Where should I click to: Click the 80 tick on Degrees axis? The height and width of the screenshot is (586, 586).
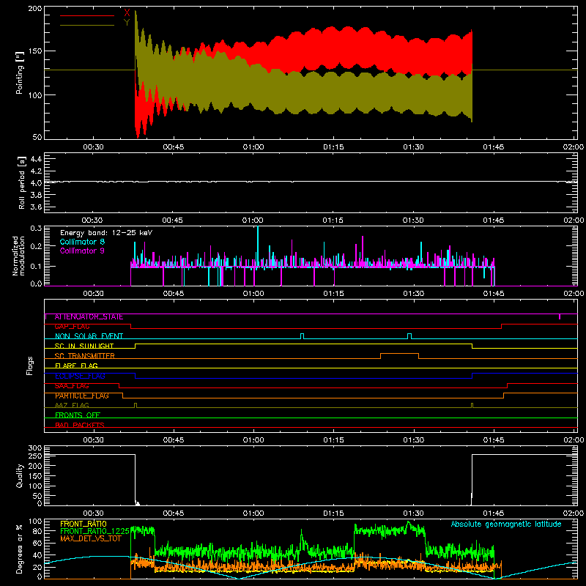coord(37,531)
